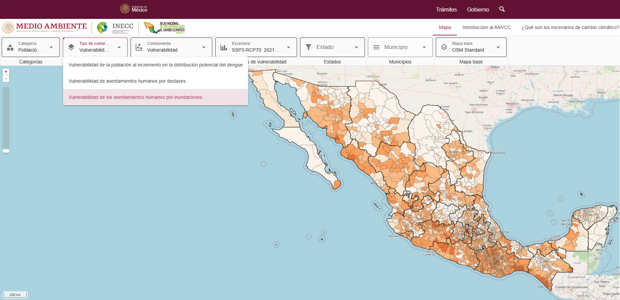This screenshot has height=300, width=620.
Task: Zoom out the map with minus button
Action: coord(6,79)
